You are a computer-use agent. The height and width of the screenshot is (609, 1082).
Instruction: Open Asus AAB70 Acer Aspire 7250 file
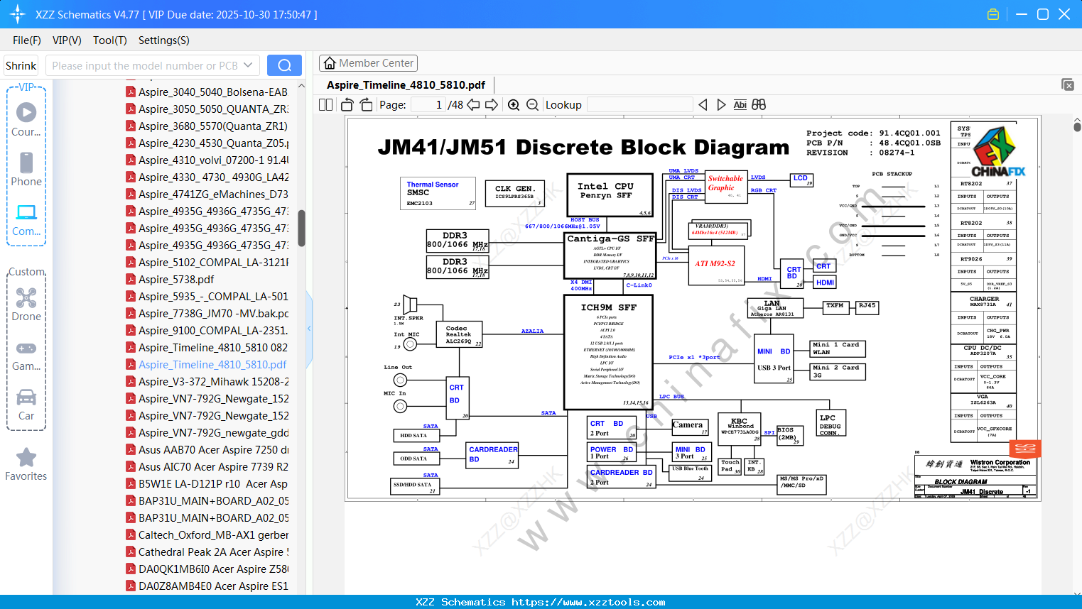[213, 449]
